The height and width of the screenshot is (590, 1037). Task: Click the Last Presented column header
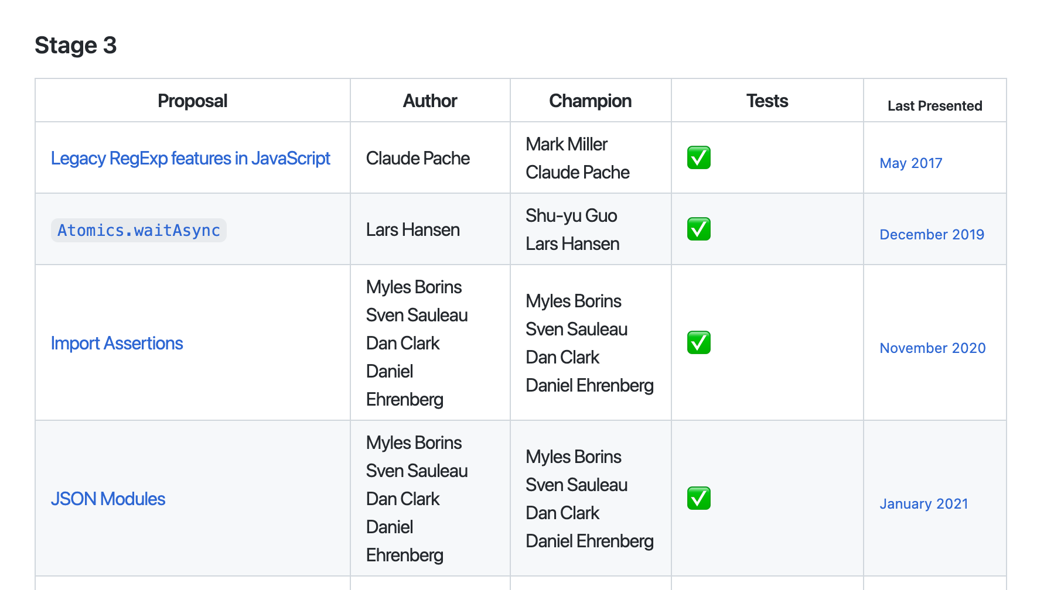pos(934,105)
